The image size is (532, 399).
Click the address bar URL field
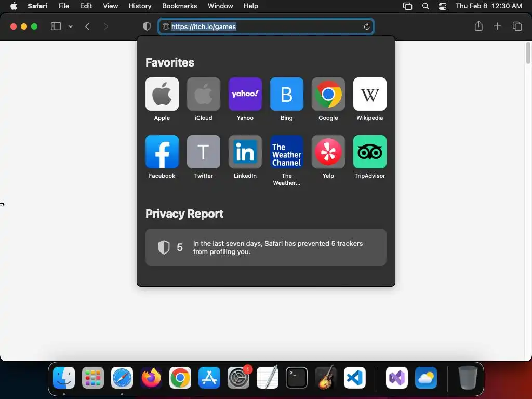(265, 26)
